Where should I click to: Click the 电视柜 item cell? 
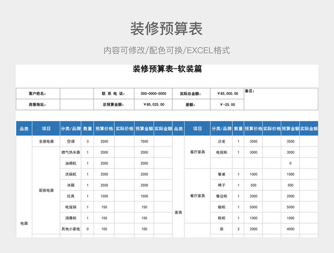[x=221, y=152]
